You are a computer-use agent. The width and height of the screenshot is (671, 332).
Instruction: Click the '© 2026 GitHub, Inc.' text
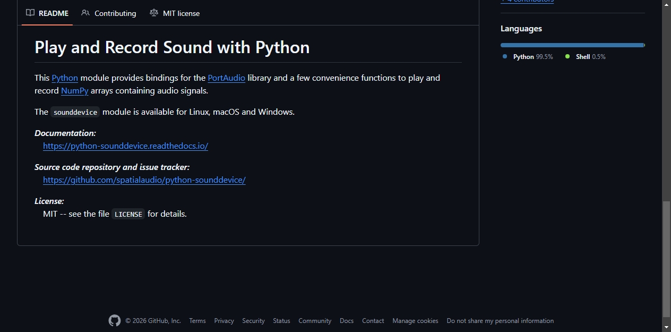pyautogui.click(x=153, y=321)
